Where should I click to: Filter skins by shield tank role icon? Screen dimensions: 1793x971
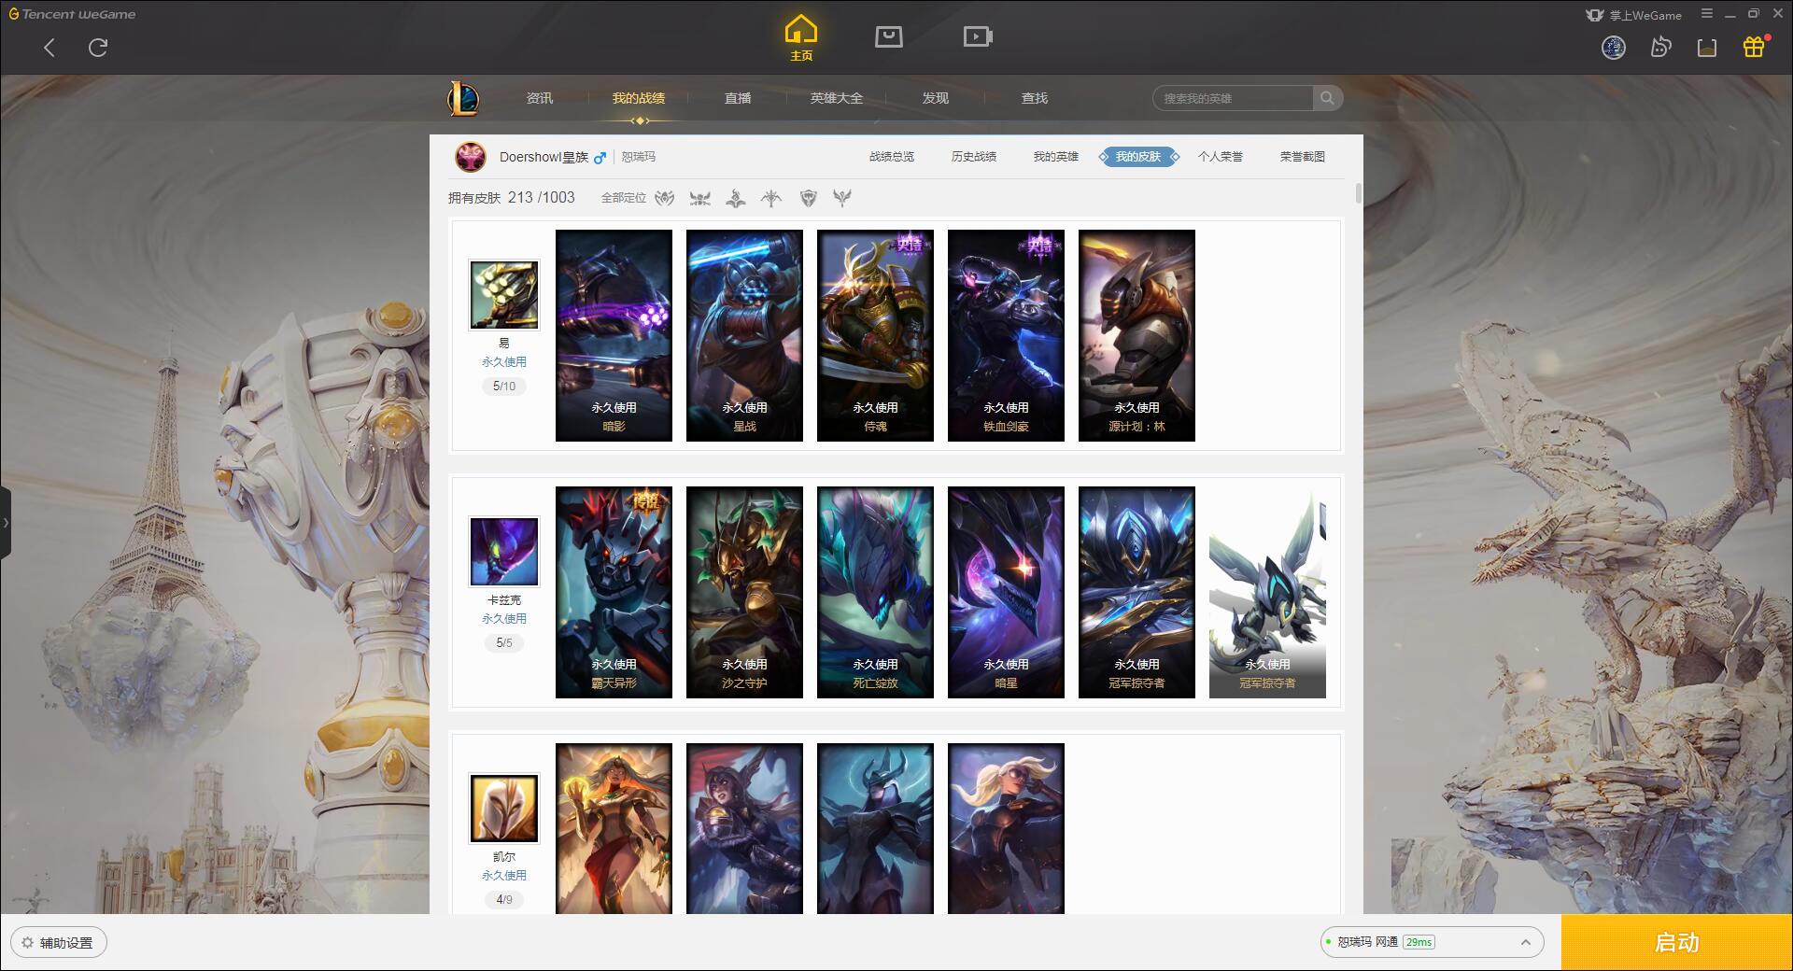point(809,198)
